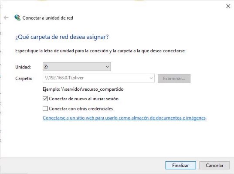Close the Conectar a unidad de red dialog
Viewport: 234px width, 174px height.
[228, 6]
